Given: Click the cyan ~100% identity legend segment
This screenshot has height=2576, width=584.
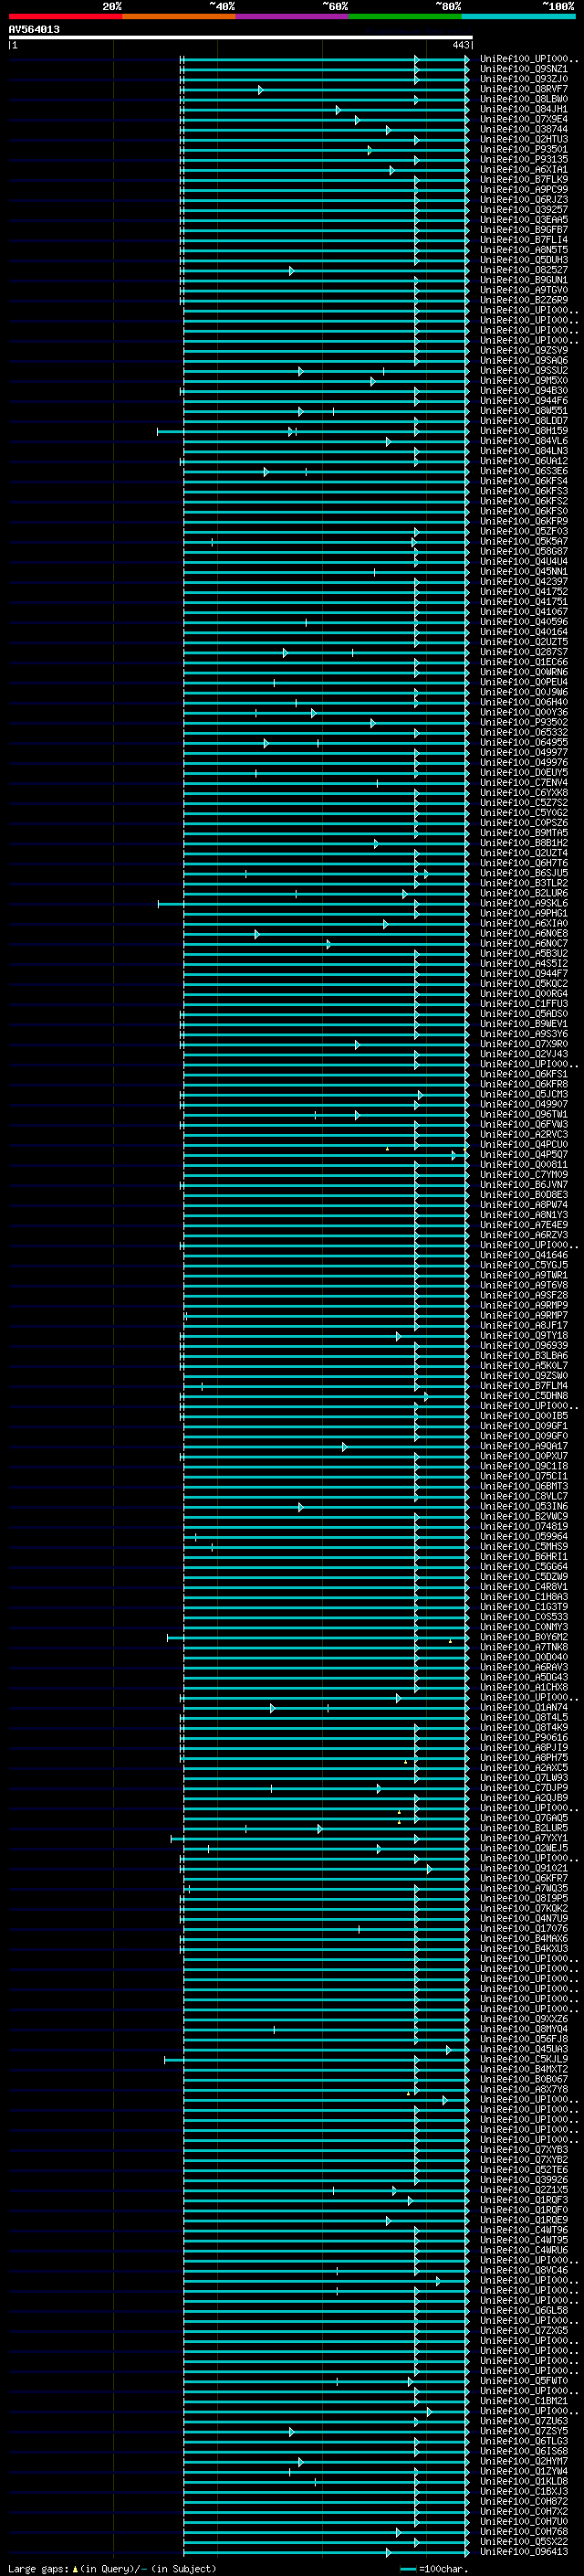Looking at the screenshot, I should tap(519, 16).
